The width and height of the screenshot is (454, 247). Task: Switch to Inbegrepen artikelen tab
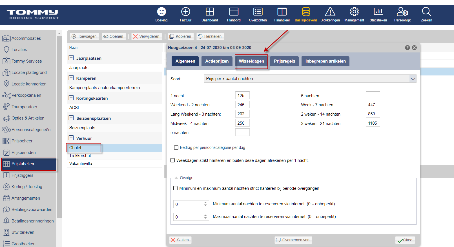coord(325,61)
